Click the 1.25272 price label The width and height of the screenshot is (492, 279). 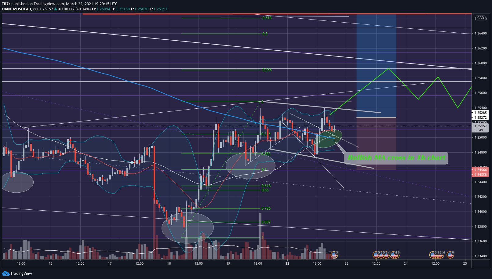[481, 118]
